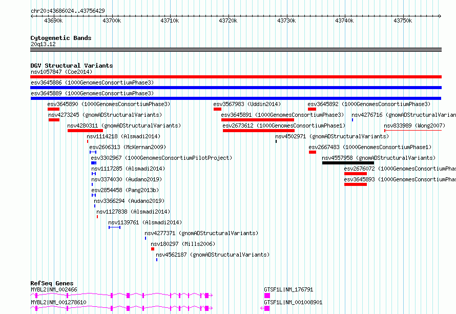Open esv3645886 (1000GenomesConsortiumPhase3) variant label

tap(92, 82)
